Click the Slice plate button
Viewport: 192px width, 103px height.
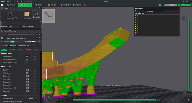click(171, 5)
